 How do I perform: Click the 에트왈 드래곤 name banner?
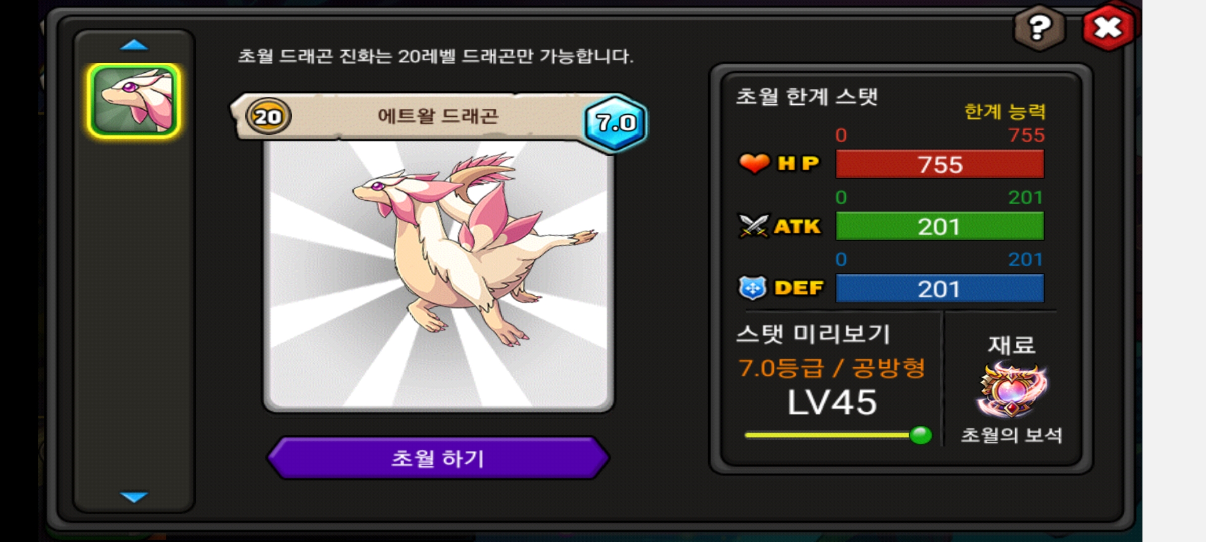[x=438, y=116]
